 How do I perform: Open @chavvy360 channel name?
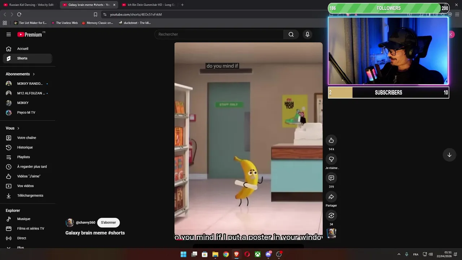86,222
